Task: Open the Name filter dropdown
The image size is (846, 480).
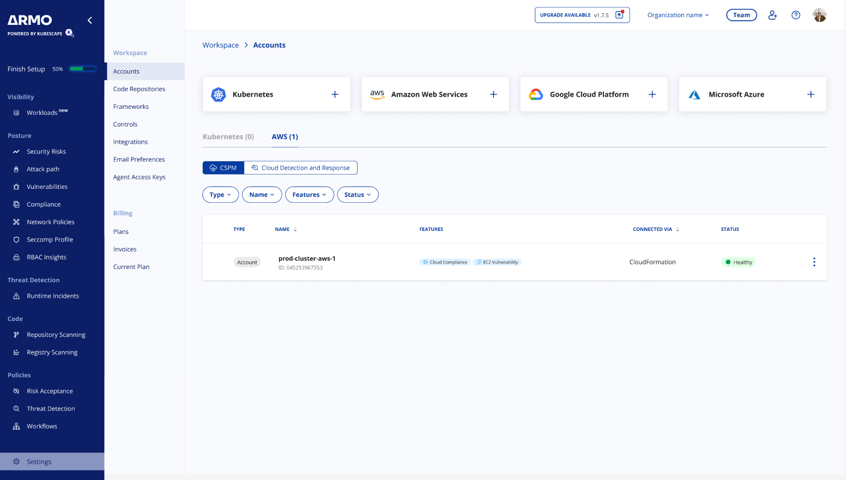Action: click(262, 195)
